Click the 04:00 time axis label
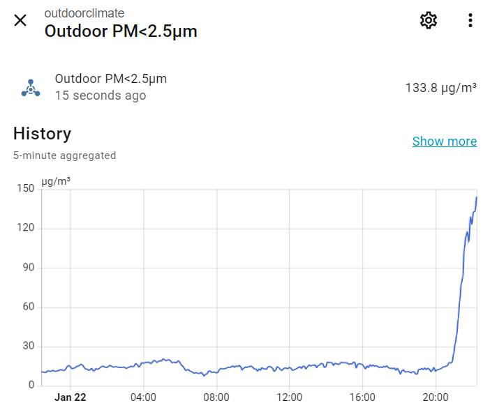 pos(143,397)
